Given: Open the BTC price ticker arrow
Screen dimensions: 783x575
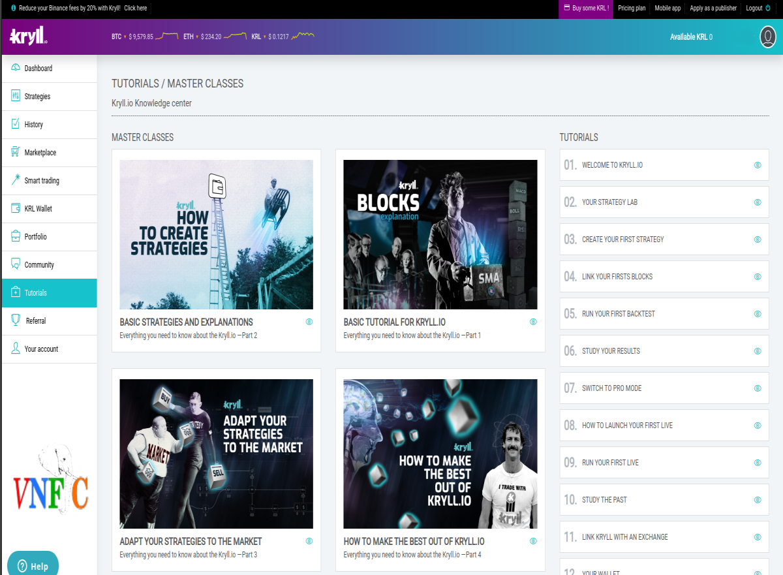Looking at the screenshot, I should point(125,37).
